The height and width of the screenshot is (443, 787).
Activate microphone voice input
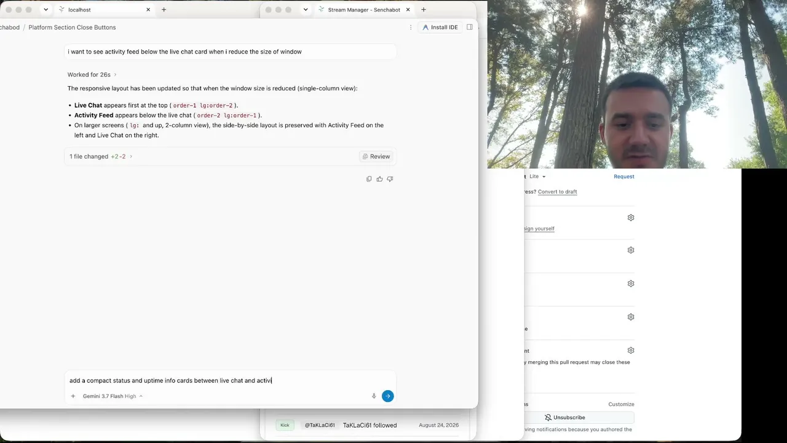tap(374, 396)
